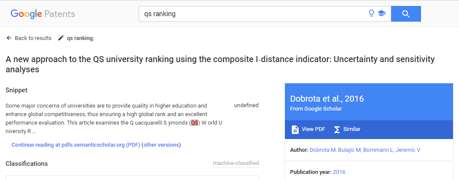The width and height of the screenshot is (459, 179).
Task: Click the machine-classified label
Action: (x=235, y=163)
